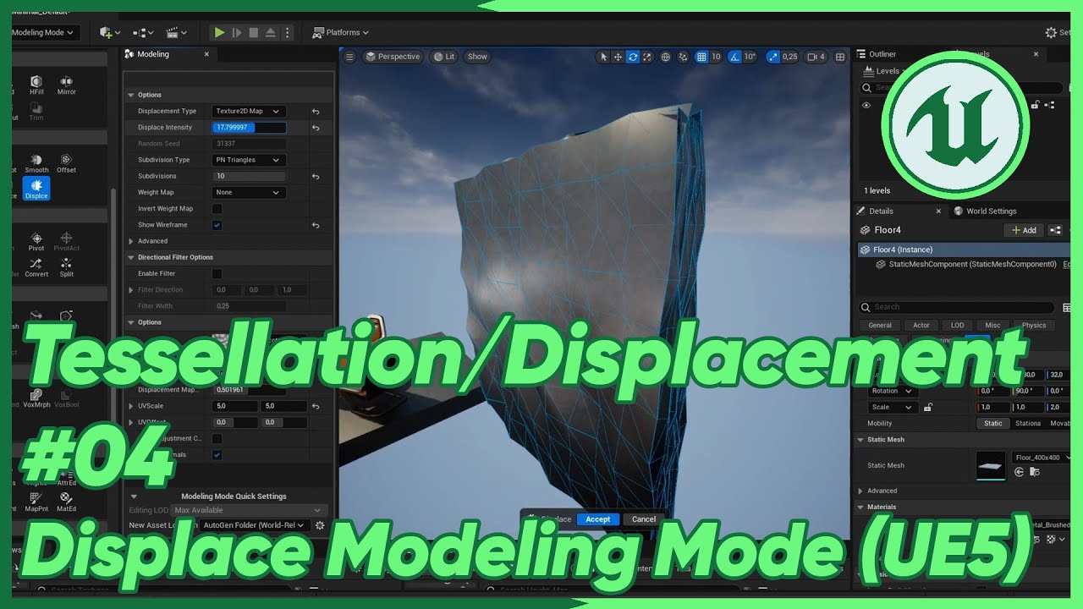
Task: Click the Eject toolbar icon
Action: 270,32
